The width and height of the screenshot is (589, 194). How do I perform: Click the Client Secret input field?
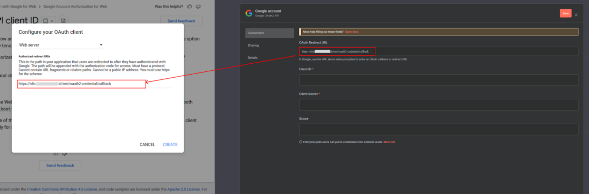tap(439, 105)
